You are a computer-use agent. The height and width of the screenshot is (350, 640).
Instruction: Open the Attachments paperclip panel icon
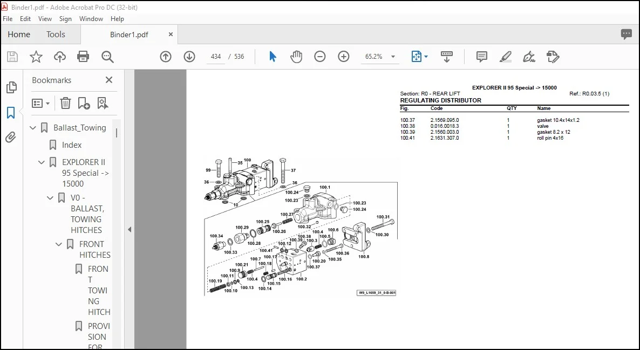coord(11,138)
